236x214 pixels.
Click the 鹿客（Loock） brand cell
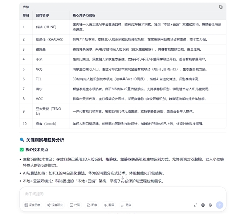[x=46, y=123]
